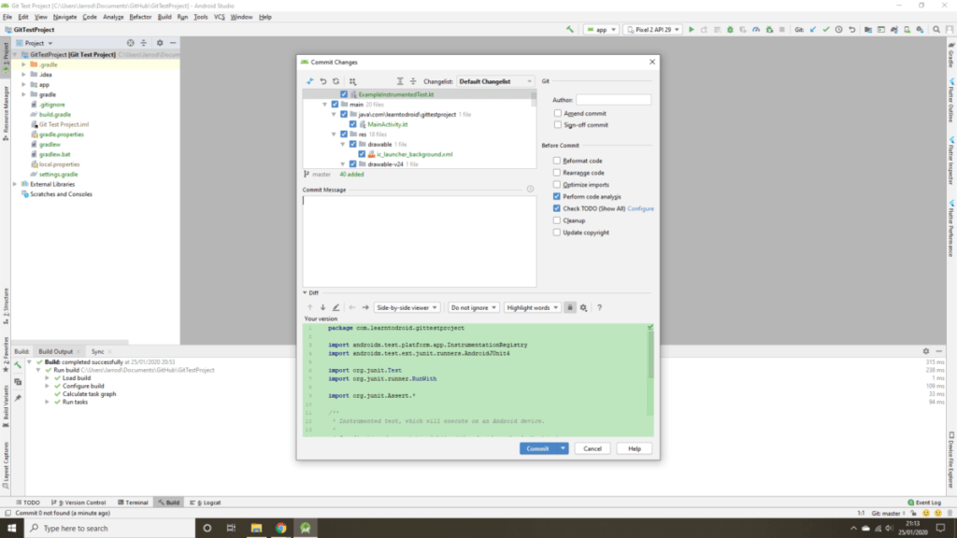Image resolution: width=957 pixels, height=538 pixels.
Task: Click the Rollback icon in Commit Changes toolbar
Action: coord(323,81)
